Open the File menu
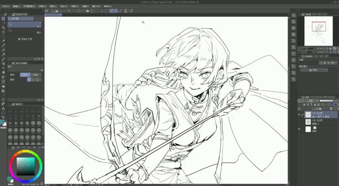 coord(6,6)
